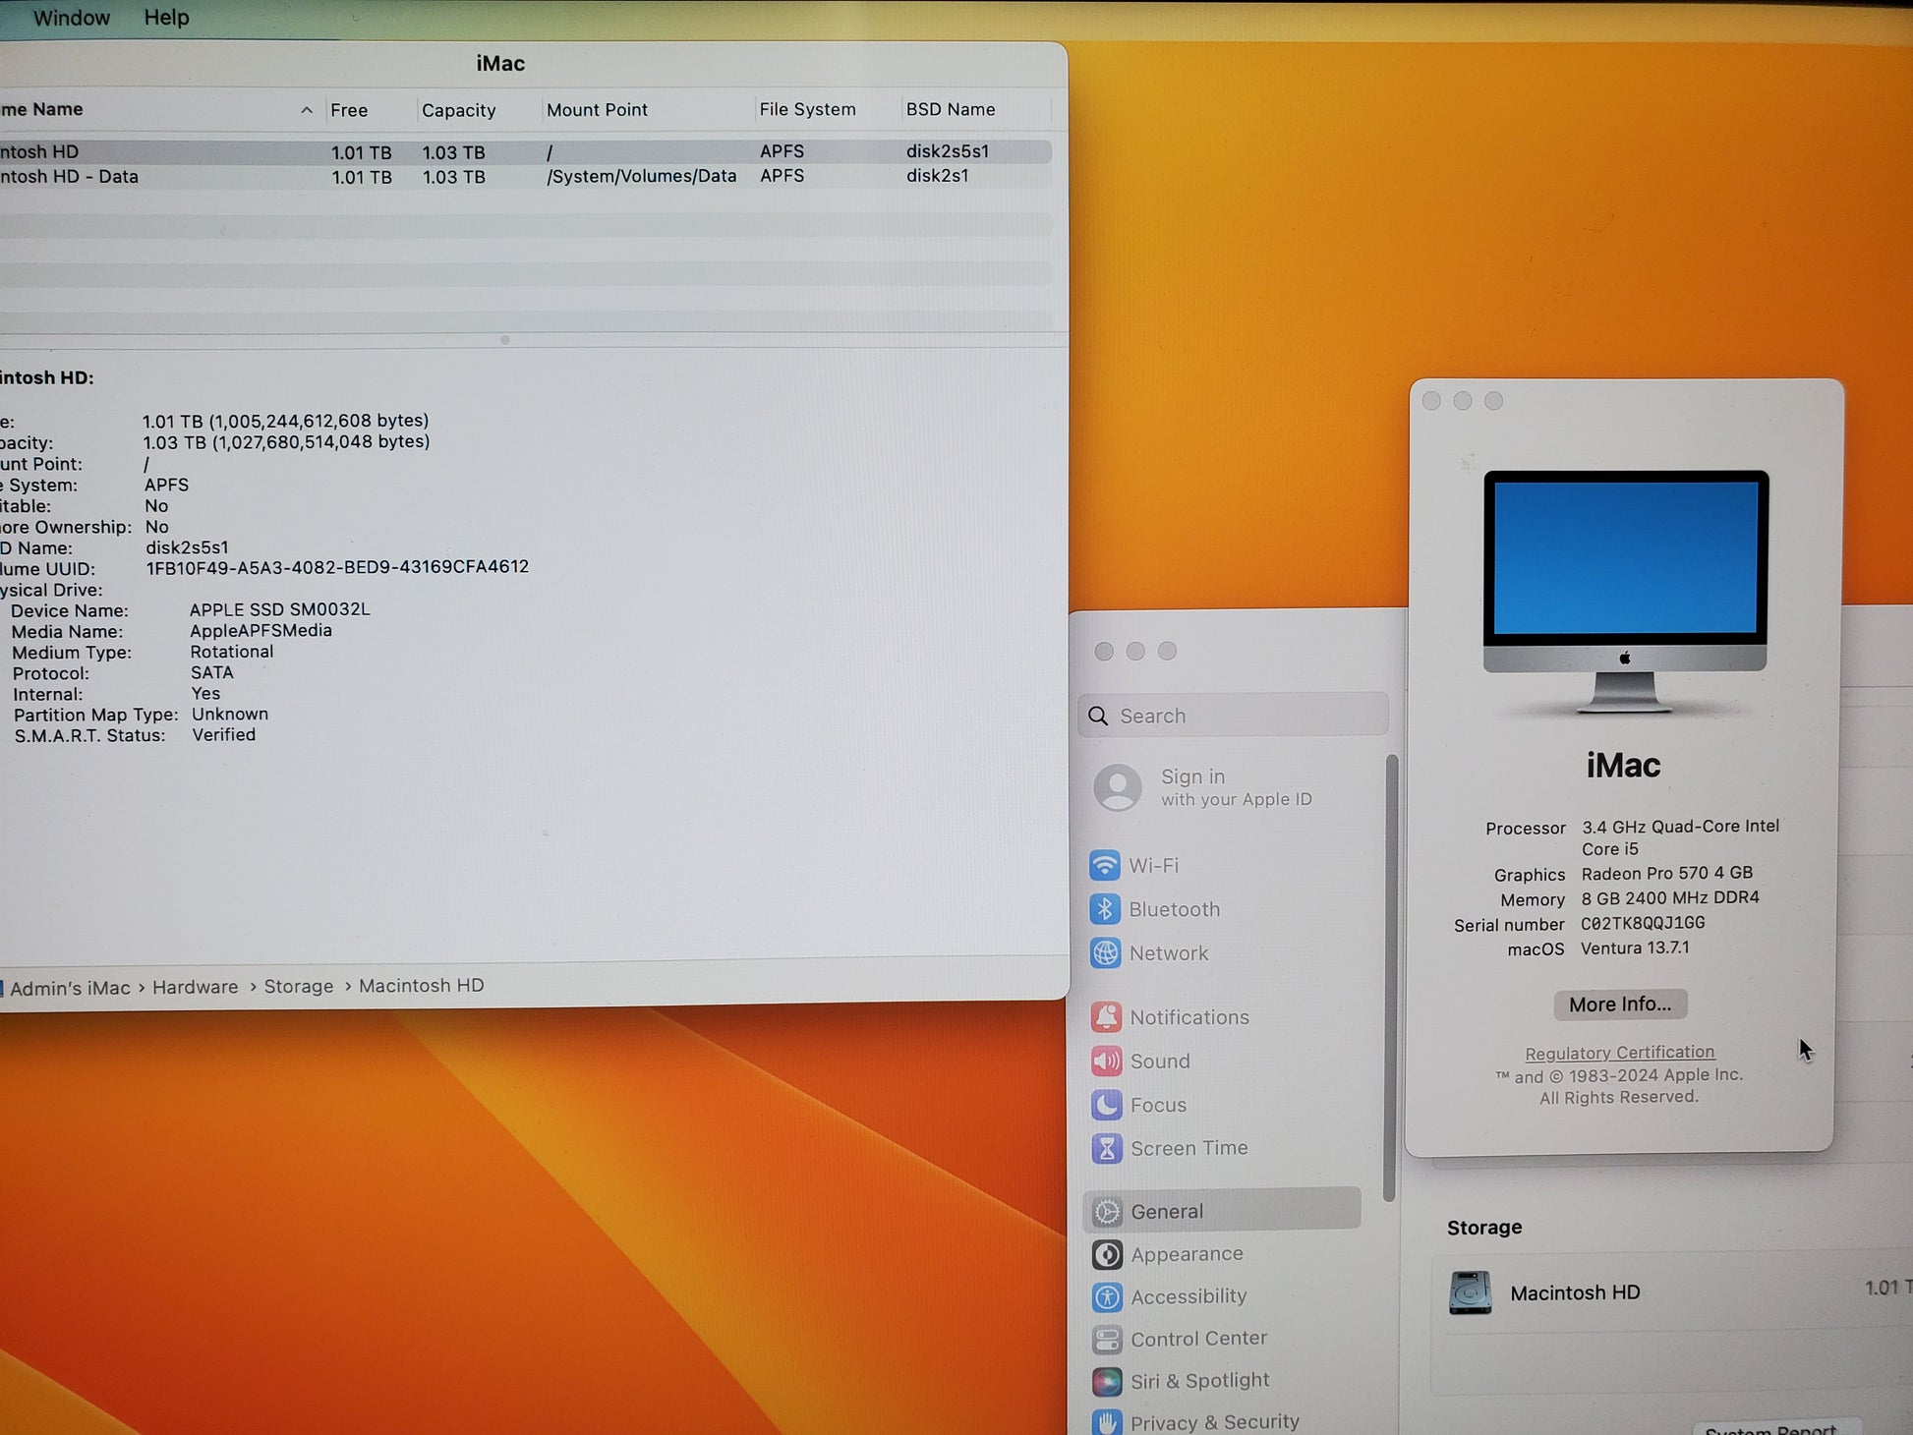Open Bluetooth icon in sidebar
This screenshot has height=1435, width=1913.
(1105, 909)
